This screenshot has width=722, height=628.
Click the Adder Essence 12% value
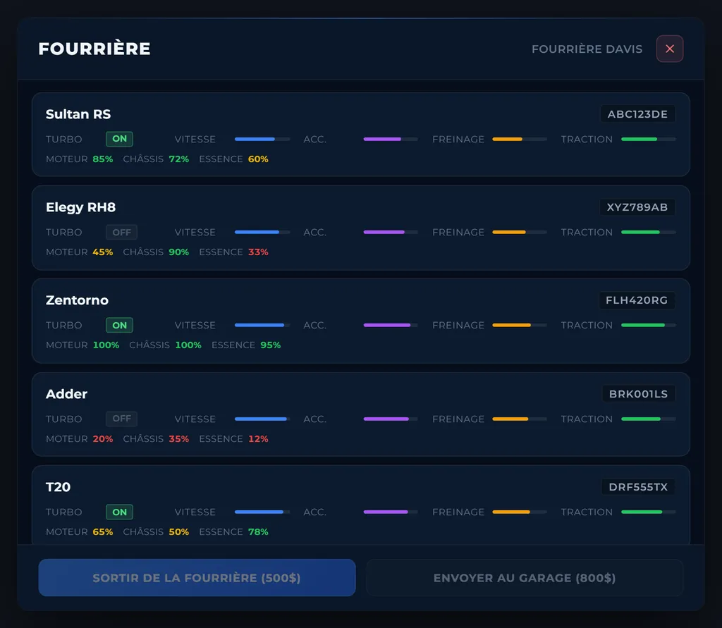click(258, 439)
